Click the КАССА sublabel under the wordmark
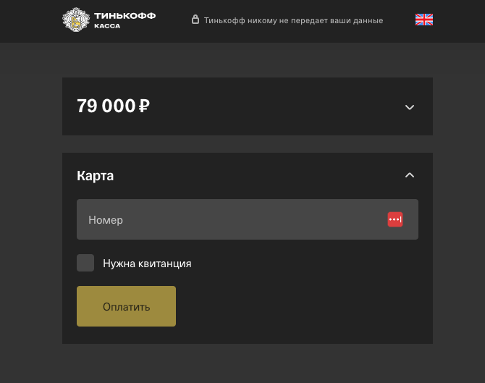Screen dimensions: 485x383 pyautogui.click(x=107, y=26)
